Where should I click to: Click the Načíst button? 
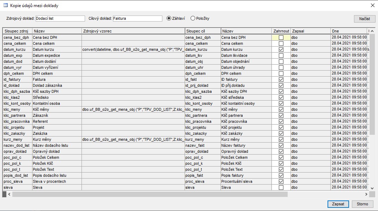365,19
